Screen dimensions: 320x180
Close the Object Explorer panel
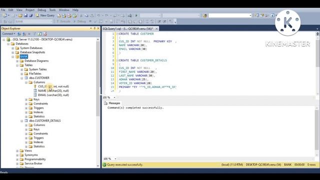pyautogui.click(x=98, y=28)
